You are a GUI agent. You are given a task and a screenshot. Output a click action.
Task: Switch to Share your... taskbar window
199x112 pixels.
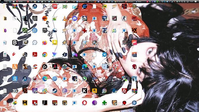tap(130, 1)
